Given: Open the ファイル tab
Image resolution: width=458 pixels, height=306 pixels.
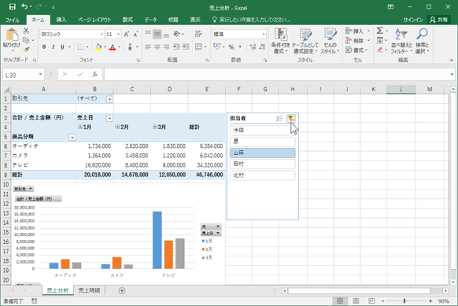Looking at the screenshot, I should (x=13, y=20).
